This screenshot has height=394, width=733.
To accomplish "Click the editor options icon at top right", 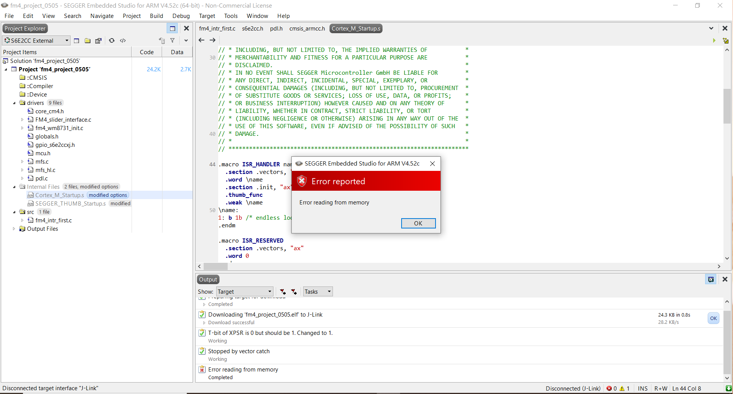I will click(x=726, y=40).
